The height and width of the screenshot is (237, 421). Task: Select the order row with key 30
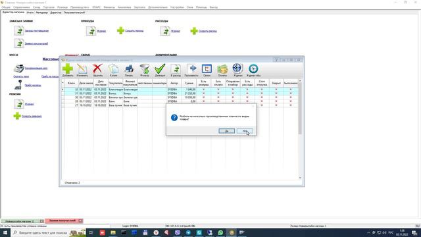coord(180,97)
